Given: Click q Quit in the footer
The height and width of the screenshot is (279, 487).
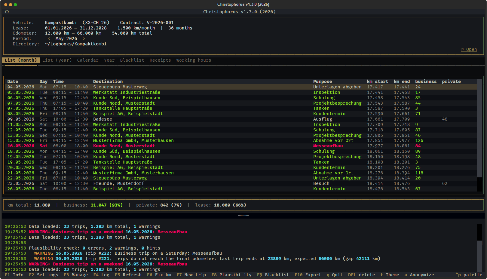Looking at the screenshot, I should click(335, 275).
